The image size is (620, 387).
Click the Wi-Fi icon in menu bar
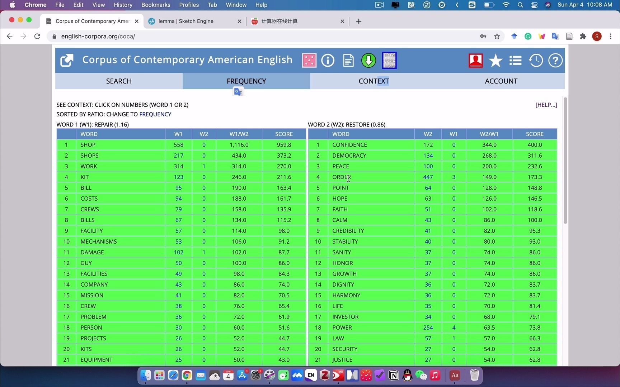click(x=506, y=5)
